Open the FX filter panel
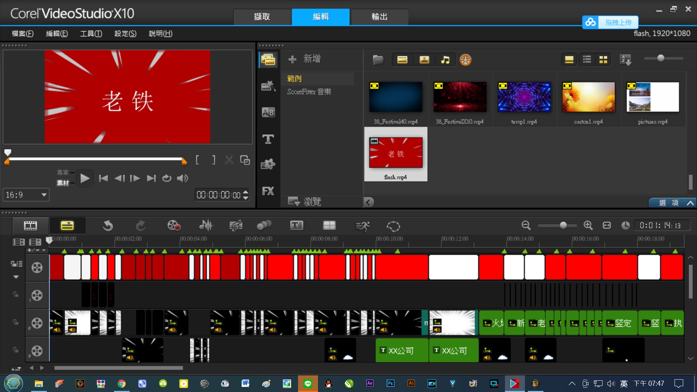The width and height of the screenshot is (697, 392). pyautogui.click(x=268, y=191)
